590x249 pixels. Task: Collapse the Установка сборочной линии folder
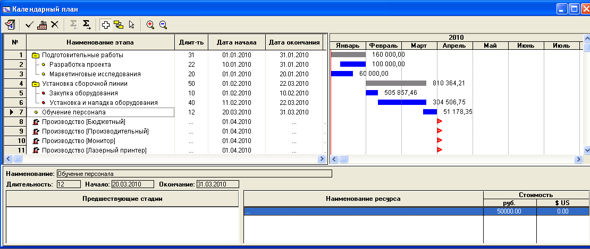point(36,84)
